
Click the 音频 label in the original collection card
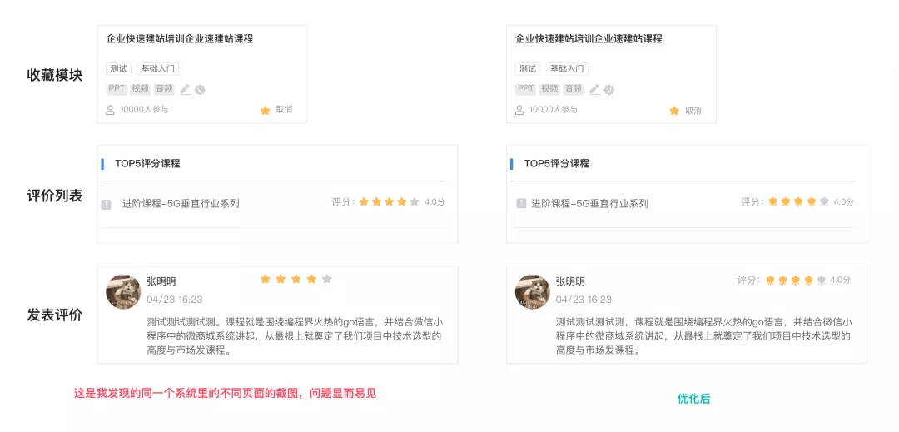[x=164, y=89]
